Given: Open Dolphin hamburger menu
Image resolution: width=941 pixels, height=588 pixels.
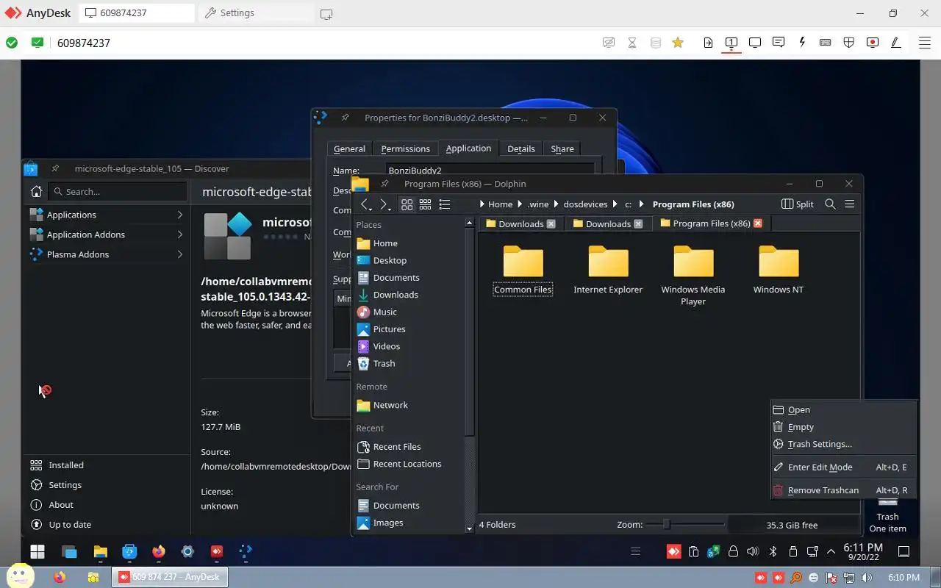Looking at the screenshot, I should click(849, 204).
